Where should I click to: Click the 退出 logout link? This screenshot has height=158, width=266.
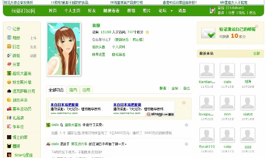(252, 13)
